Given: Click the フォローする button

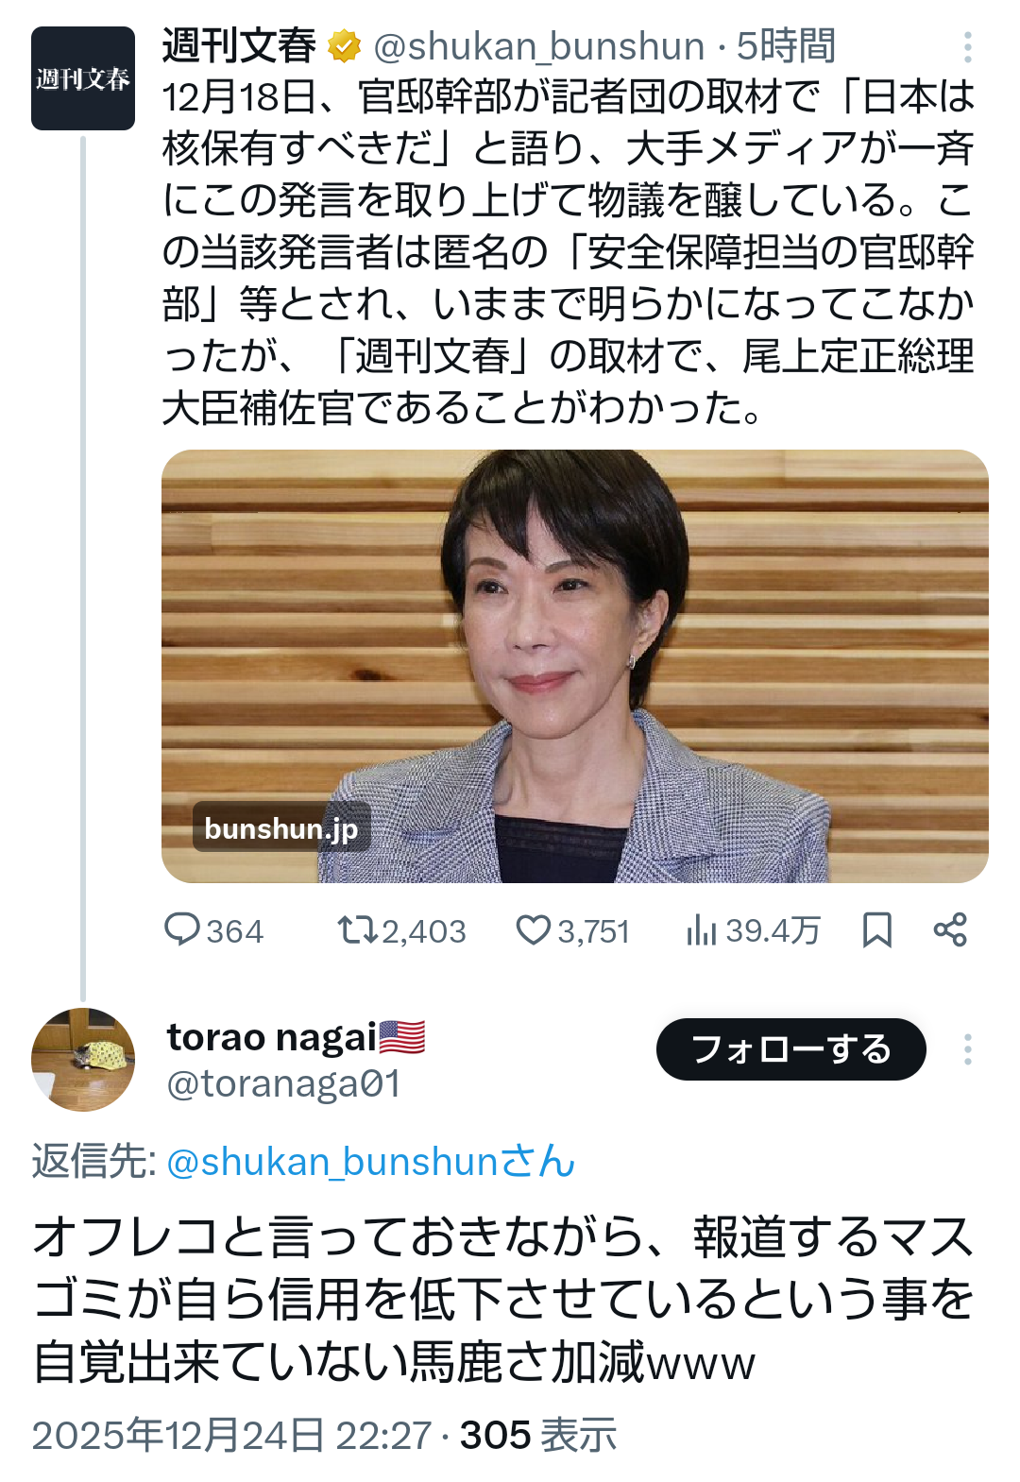Looking at the screenshot, I should pos(790,1049).
